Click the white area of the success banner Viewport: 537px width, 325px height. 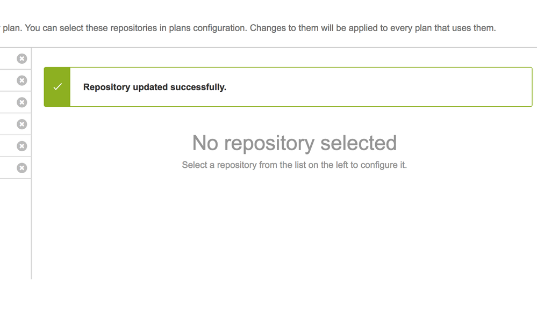click(x=377, y=87)
